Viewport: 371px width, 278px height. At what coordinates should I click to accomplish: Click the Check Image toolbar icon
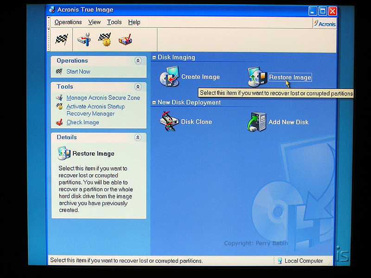pos(125,39)
